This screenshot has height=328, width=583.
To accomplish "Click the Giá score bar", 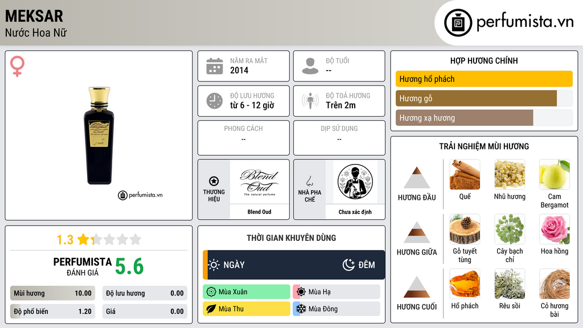I will pyautogui.click(x=145, y=311).
